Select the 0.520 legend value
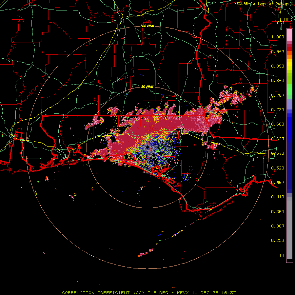 pyautogui.click(x=278, y=168)
